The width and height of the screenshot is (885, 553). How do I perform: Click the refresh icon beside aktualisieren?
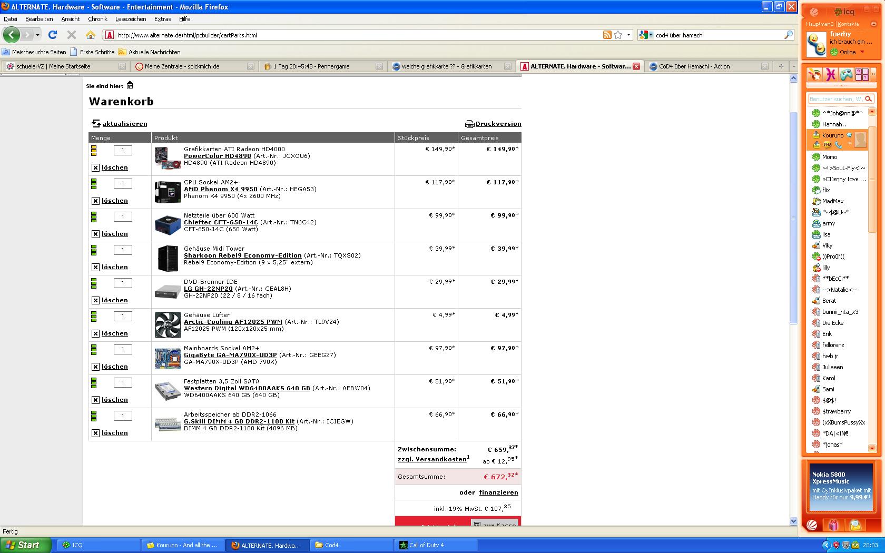pos(96,123)
